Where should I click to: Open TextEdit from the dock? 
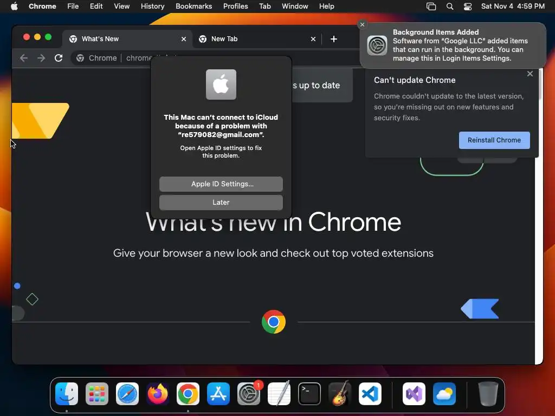pyautogui.click(x=279, y=394)
